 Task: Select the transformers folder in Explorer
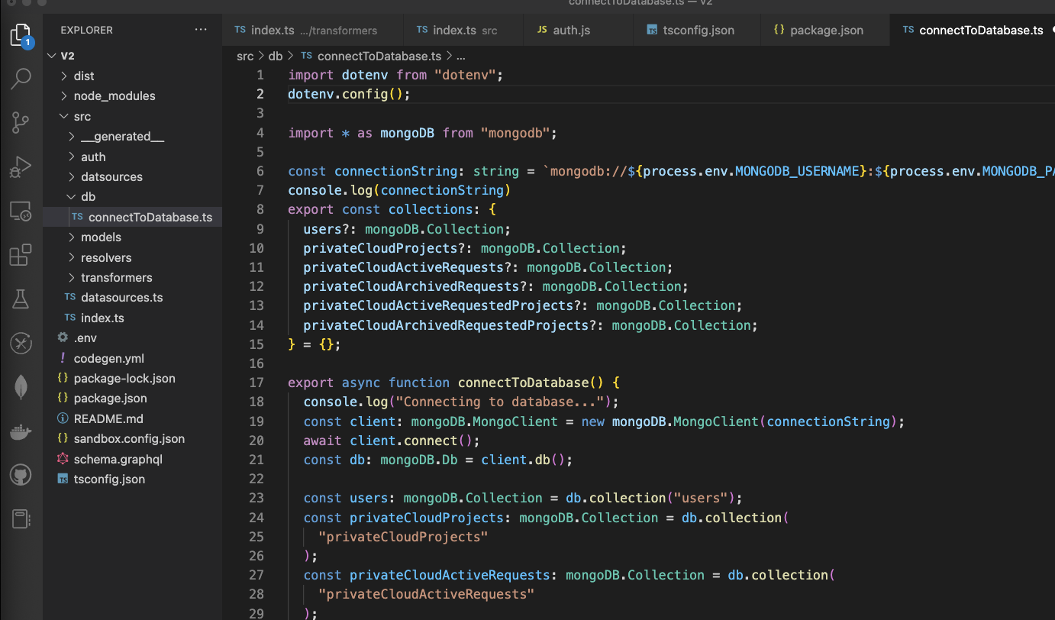(133, 277)
